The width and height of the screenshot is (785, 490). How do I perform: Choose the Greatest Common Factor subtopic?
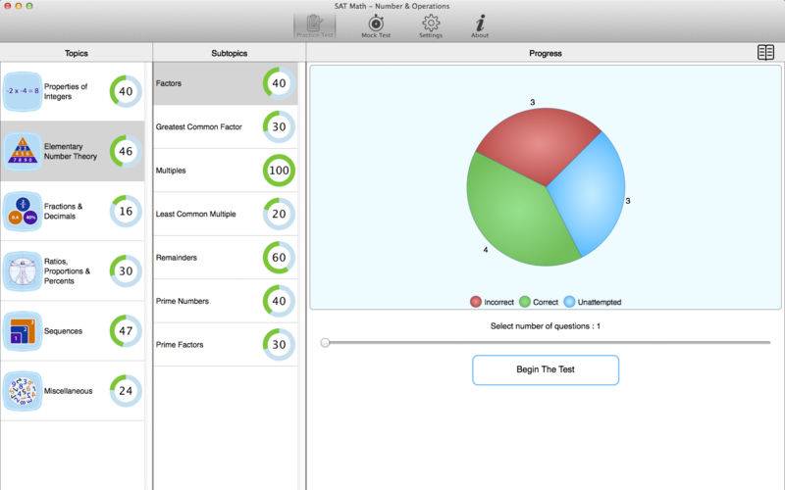[226, 127]
